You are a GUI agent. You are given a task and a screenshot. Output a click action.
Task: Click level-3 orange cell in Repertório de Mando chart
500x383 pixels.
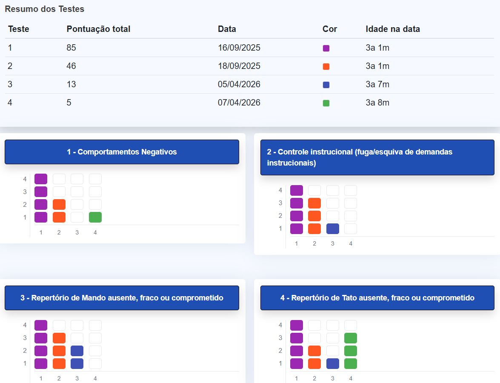tap(59, 338)
